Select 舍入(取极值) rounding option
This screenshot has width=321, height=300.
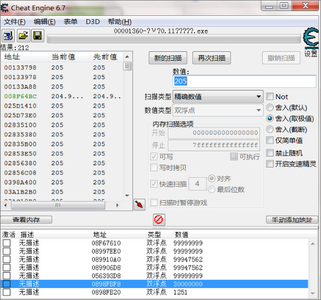point(270,118)
